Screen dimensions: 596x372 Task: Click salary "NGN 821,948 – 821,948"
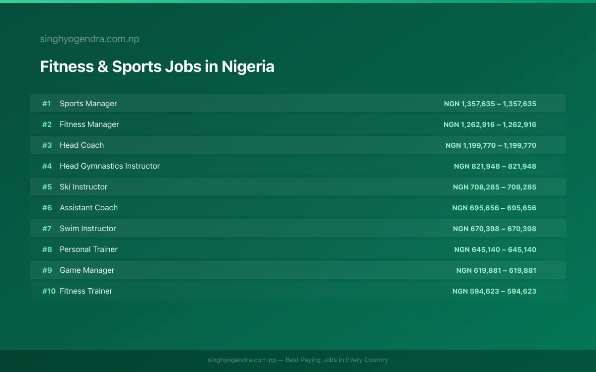pyautogui.click(x=495, y=166)
